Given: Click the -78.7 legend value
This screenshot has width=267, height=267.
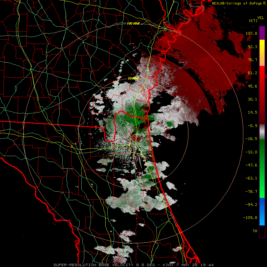Looking at the screenshot, I should coord(251,192).
